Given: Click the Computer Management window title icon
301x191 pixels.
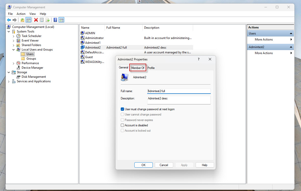Looking at the screenshot, I should tap(9, 7).
